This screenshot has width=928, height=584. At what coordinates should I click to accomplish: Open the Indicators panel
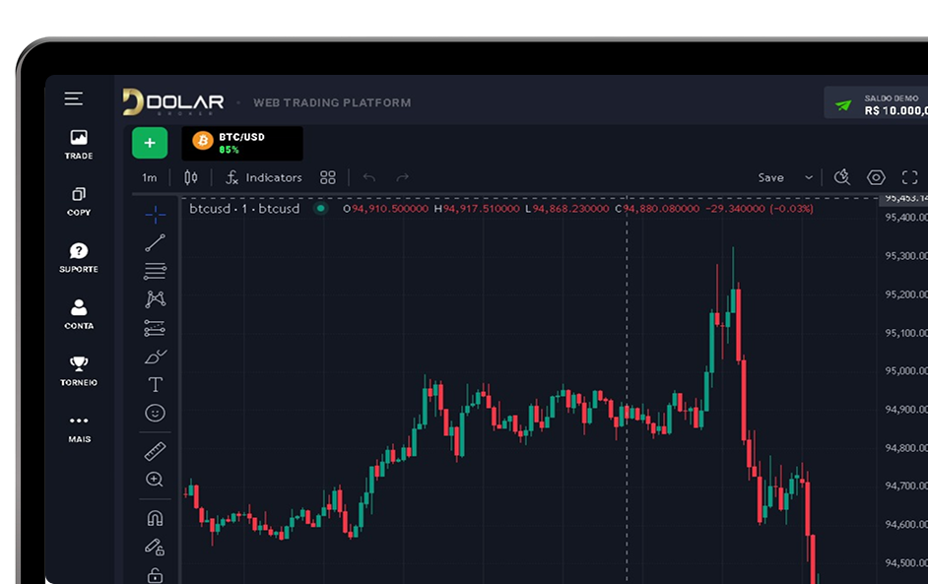264,177
